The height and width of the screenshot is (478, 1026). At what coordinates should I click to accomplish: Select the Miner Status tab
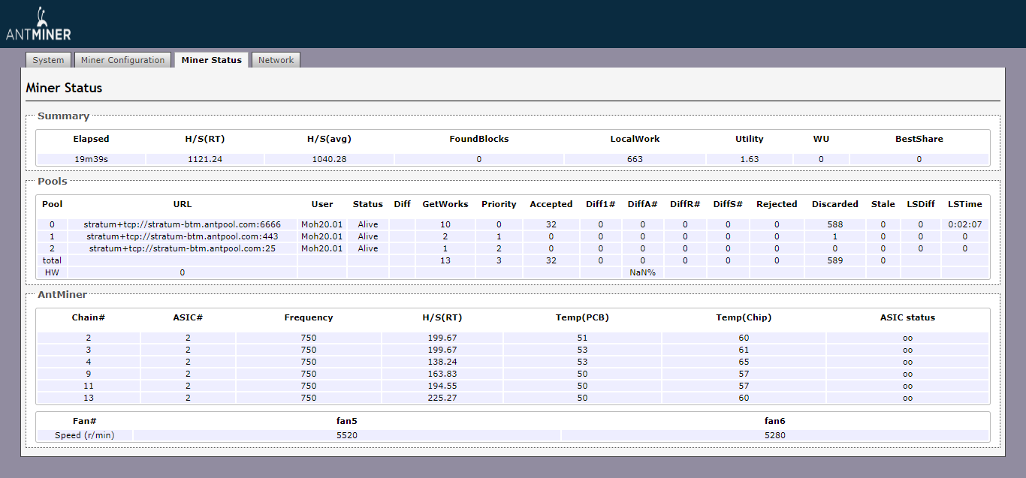(212, 60)
